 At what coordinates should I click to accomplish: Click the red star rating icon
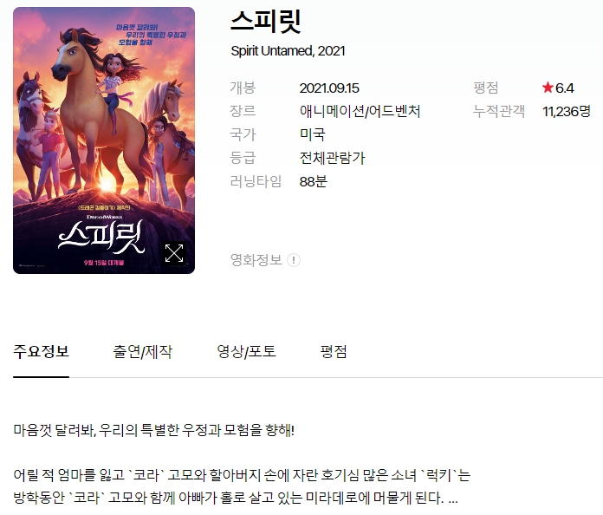(548, 88)
